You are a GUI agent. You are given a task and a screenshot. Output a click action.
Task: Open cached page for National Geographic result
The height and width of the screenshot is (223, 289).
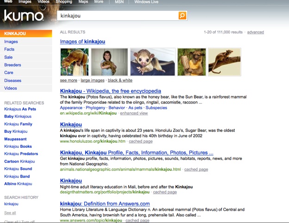click(x=196, y=170)
